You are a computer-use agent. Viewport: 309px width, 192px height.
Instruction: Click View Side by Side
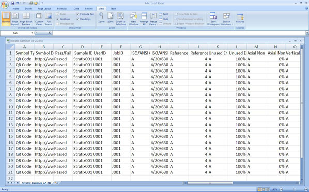[186, 14]
